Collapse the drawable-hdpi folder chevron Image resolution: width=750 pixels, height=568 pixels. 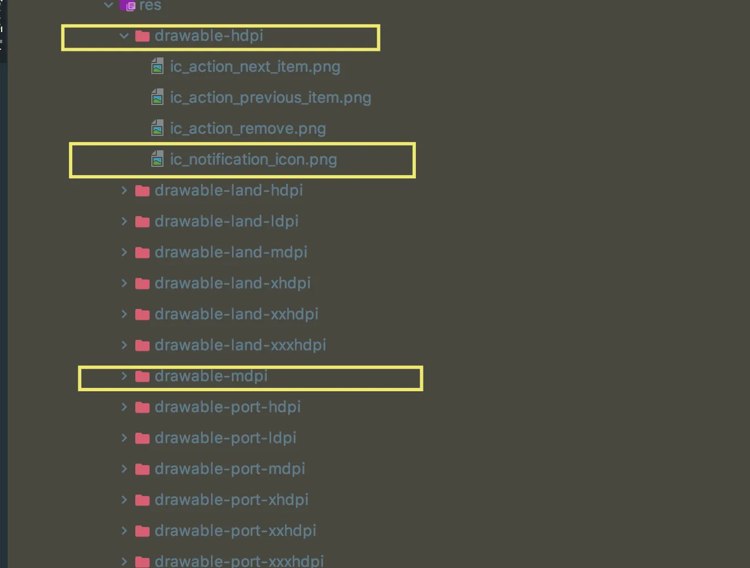pyautogui.click(x=124, y=36)
